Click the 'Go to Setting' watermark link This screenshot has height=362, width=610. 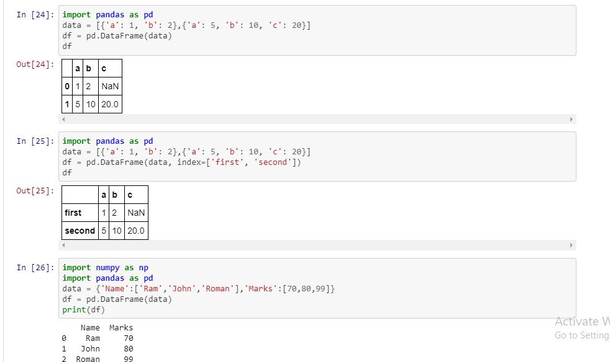point(581,335)
